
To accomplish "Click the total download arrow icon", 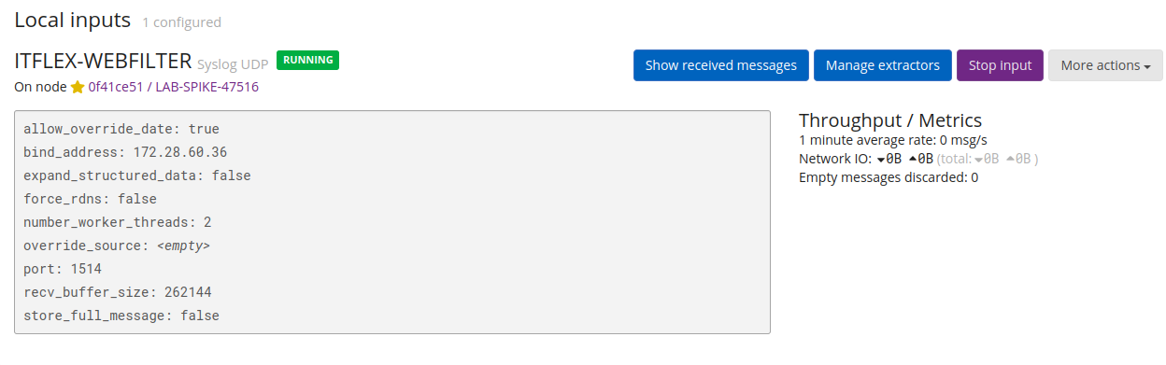I will pyautogui.click(x=978, y=159).
